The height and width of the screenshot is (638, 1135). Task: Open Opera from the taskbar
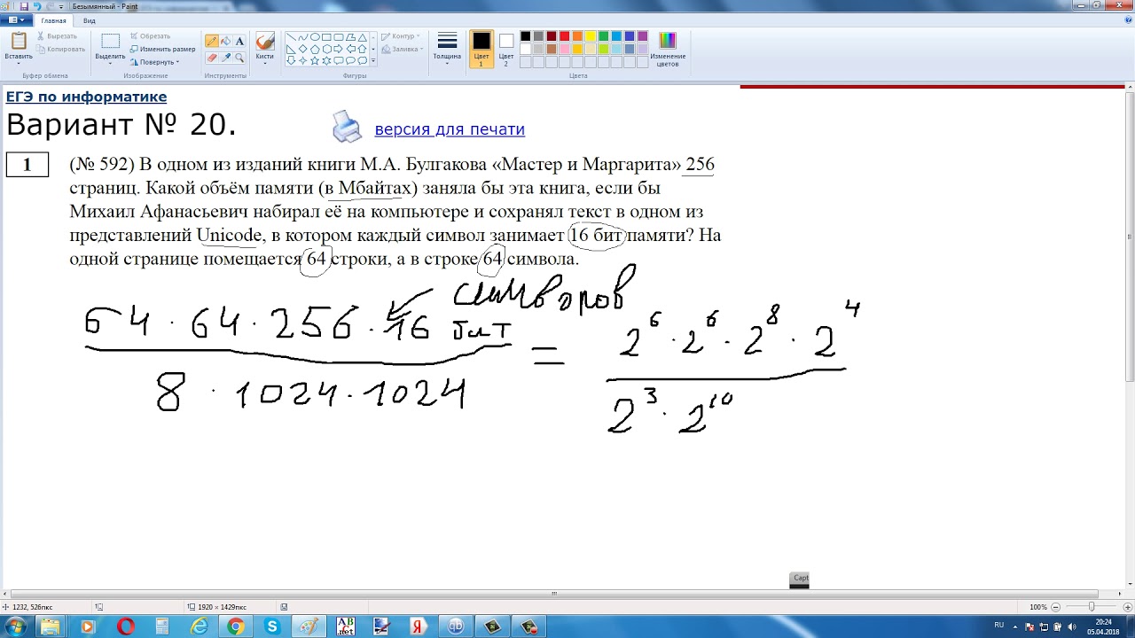[125, 626]
